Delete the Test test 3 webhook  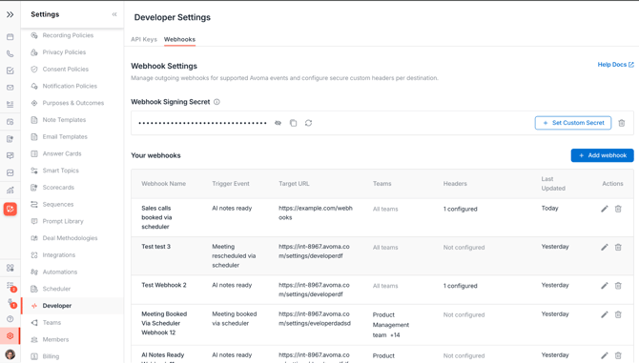(618, 247)
